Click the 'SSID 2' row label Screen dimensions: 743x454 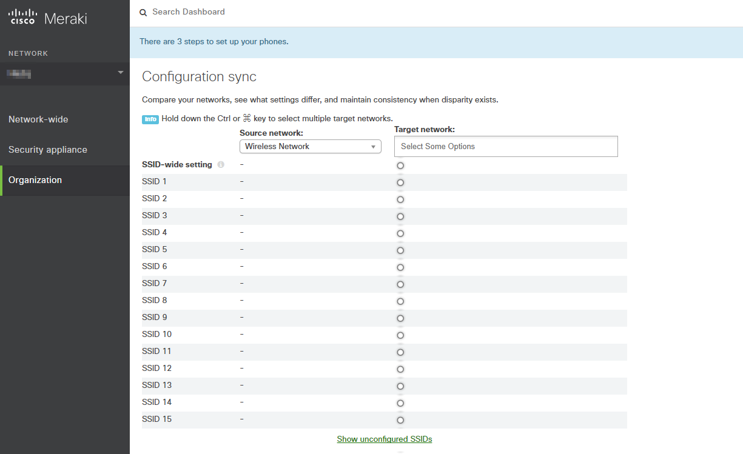click(155, 198)
